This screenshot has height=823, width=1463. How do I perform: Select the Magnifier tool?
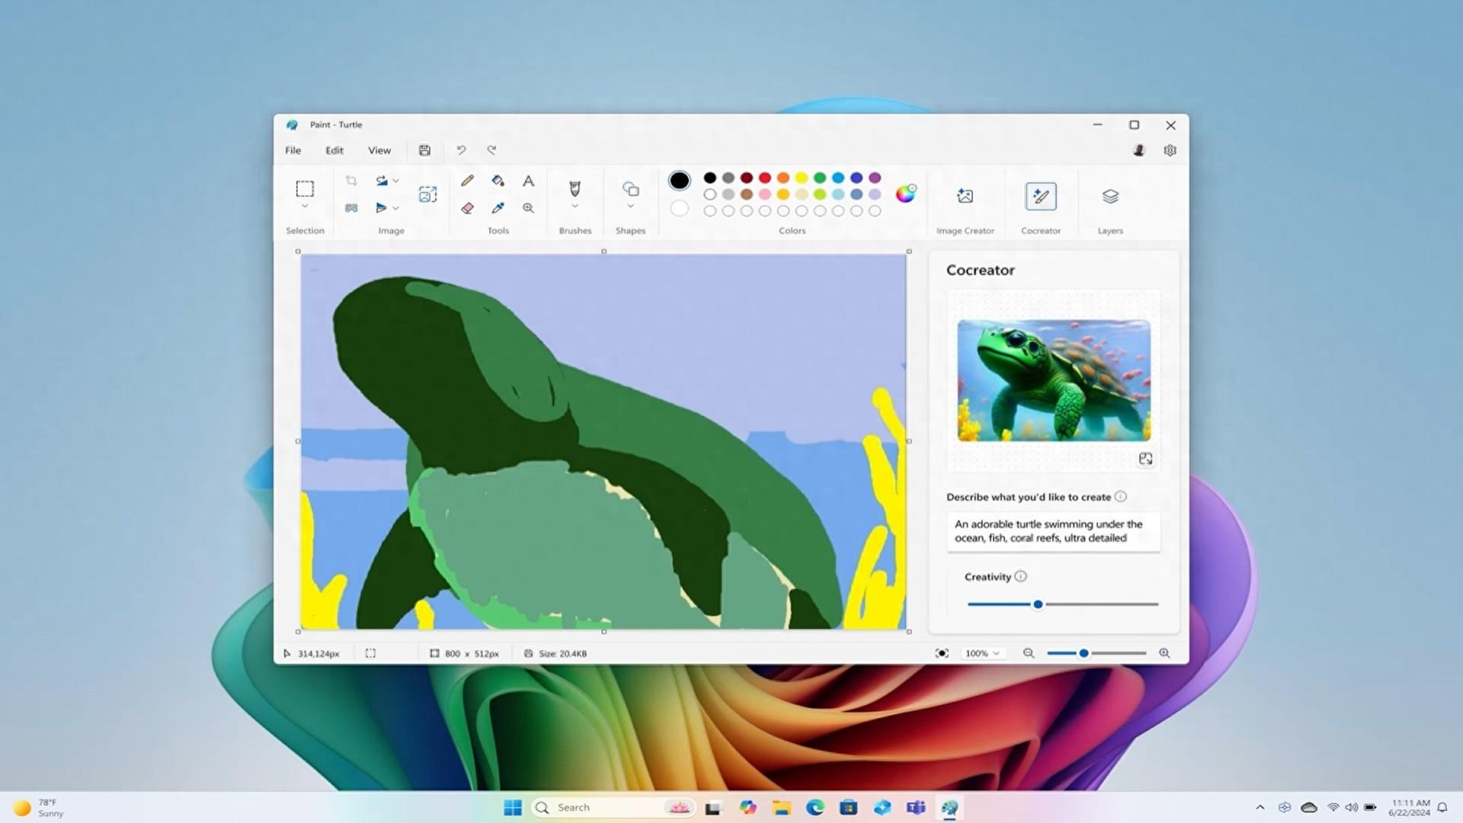[x=528, y=208]
